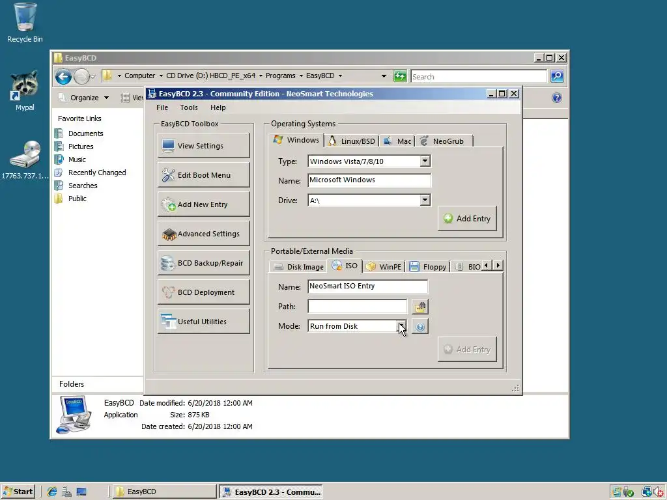Open Explorer help question mark icon
The width and height of the screenshot is (667, 500).
pyautogui.click(x=556, y=98)
